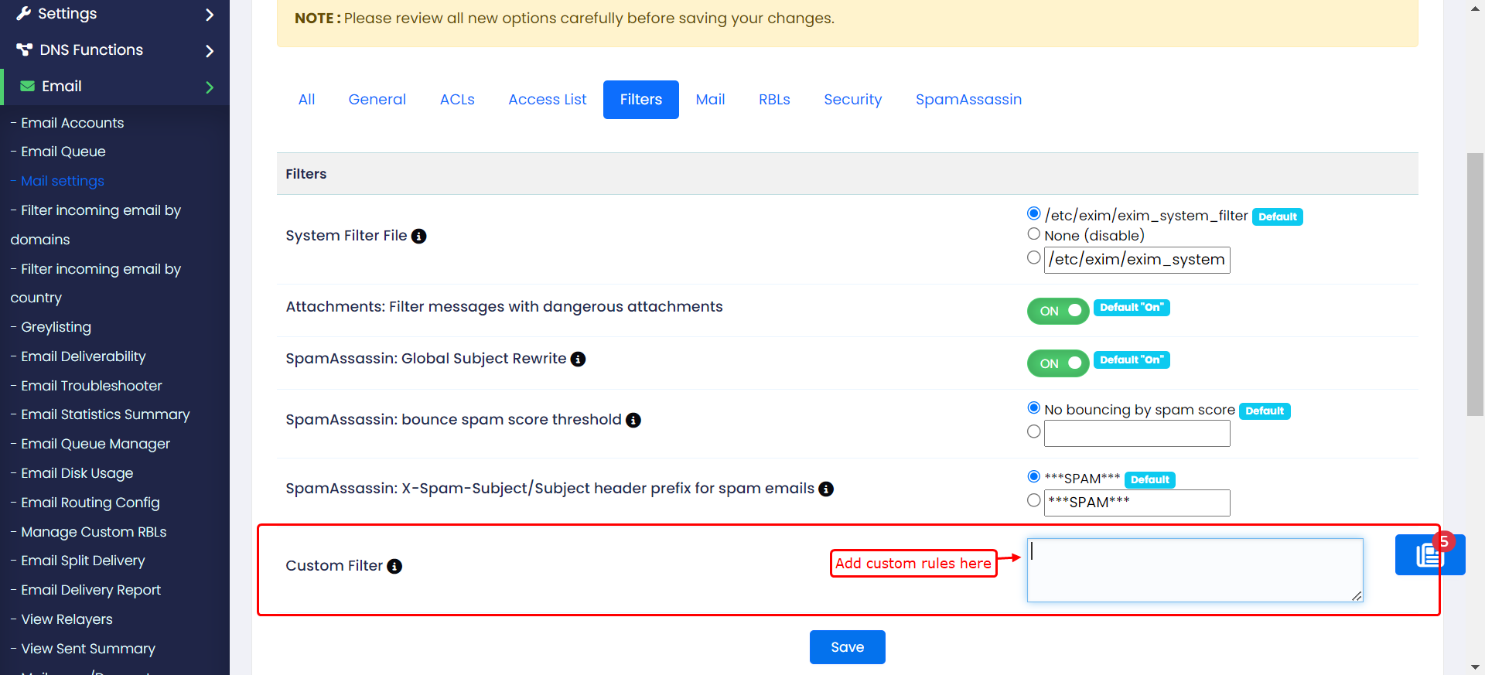Open Email Troubleshooter sidebar link

(x=91, y=386)
